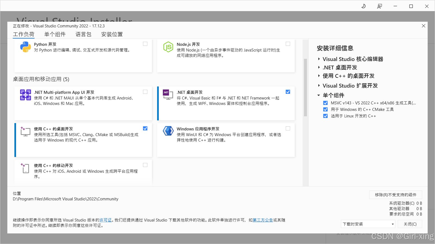Image resolution: width=435 pixels, height=244 pixels.
Task: Open the 第三方公告 link
Action: click(263, 220)
